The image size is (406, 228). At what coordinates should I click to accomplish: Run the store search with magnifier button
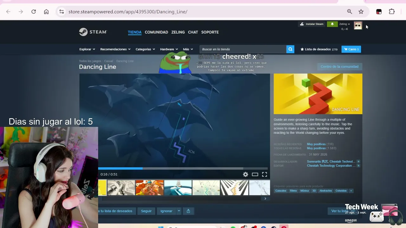tap(290, 49)
